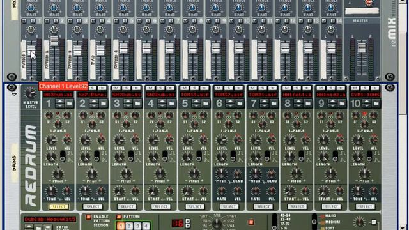Image resolution: width=409 pixels, height=230 pixels.
Task: Solo mixer channel 5 with its S button
Action: pos(125,20)
